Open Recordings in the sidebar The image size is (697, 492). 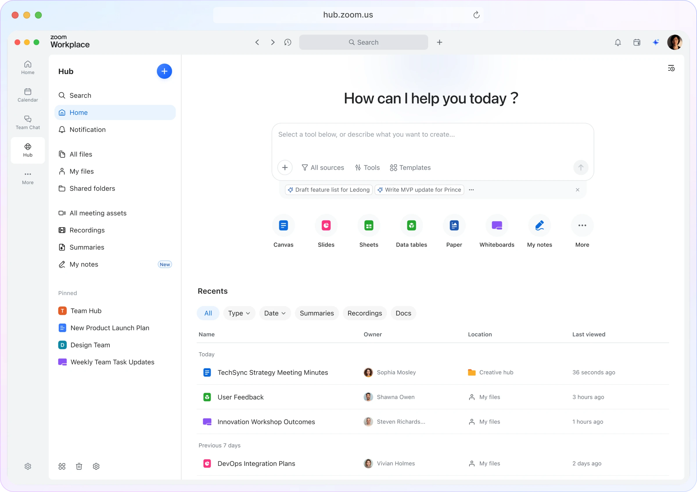115,230
